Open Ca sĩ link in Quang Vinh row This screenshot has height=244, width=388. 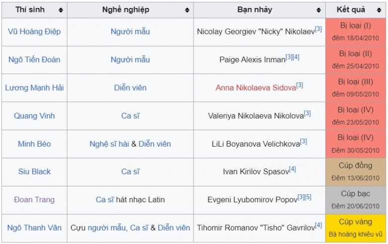pos(130,116)
